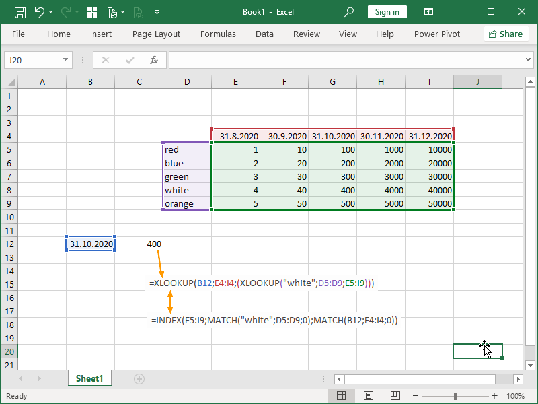Screen dimensions: 538x404
Task: Click the greyed page icon in the quick access toolbar
Action: [x=138, y=12]
